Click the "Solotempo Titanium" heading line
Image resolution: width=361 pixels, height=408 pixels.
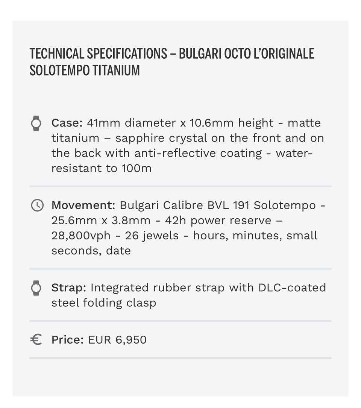85,70
